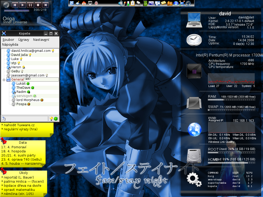Select contact GeBu in Kopete list
Image resolution: width=263 pixels, height=197 pixels.
15,71
